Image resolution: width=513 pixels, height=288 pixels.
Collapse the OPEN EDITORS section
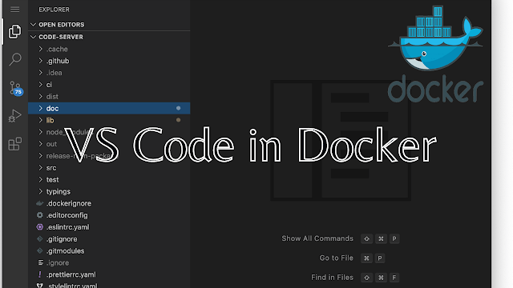(33, 25)
